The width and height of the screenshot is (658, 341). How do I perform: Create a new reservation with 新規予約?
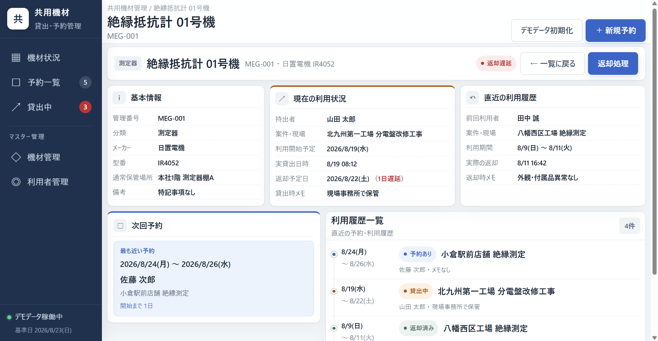[615, 31]
